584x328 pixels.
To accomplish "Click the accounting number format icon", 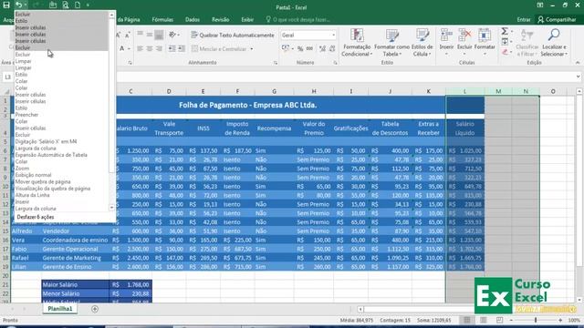I will coord(286,48).
